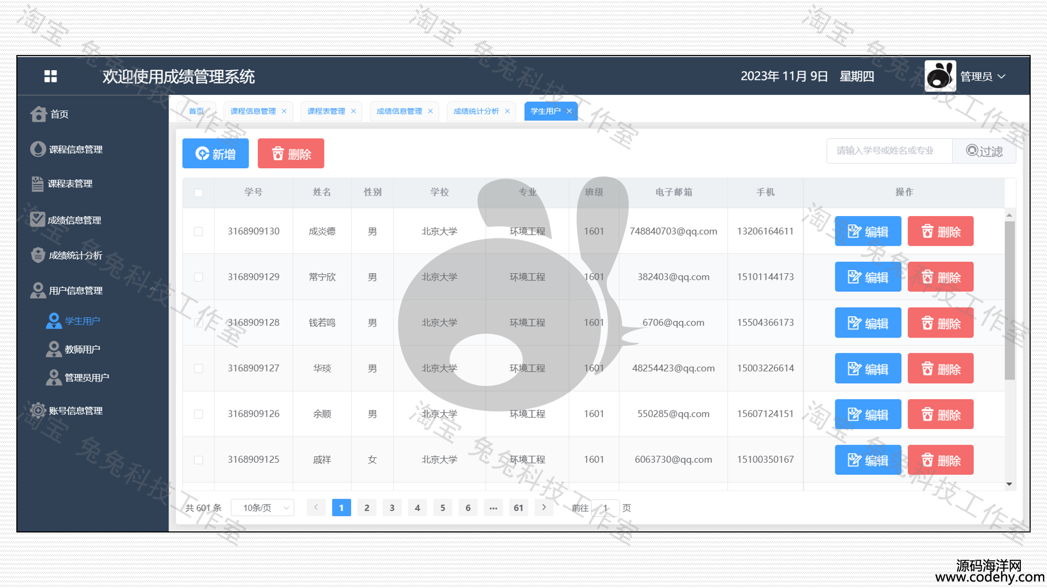The width and height of the screenshot is (1047, 588).
Task: Open grade statistics analysis sidebar icon
Action: (x=38, y=255)
